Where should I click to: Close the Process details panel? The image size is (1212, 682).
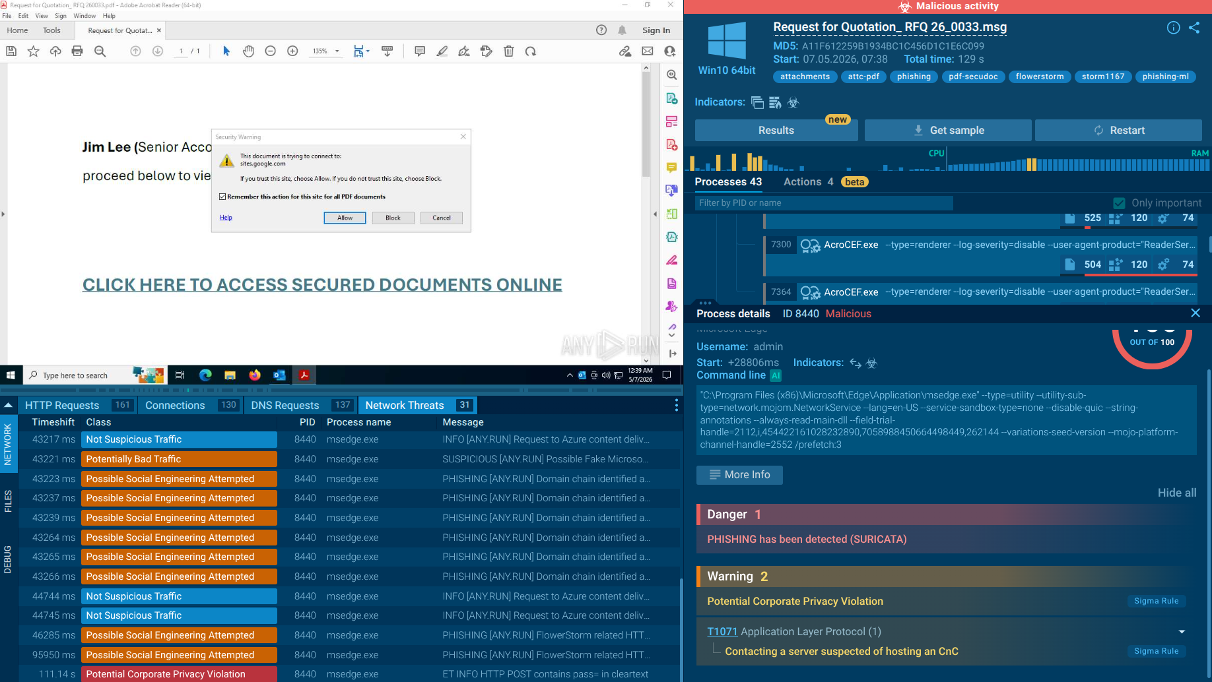tap(1195, 313)
